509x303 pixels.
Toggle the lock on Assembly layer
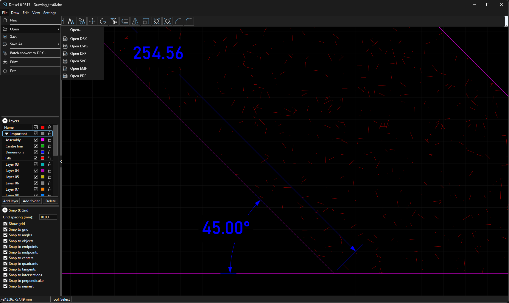(50, 140)
